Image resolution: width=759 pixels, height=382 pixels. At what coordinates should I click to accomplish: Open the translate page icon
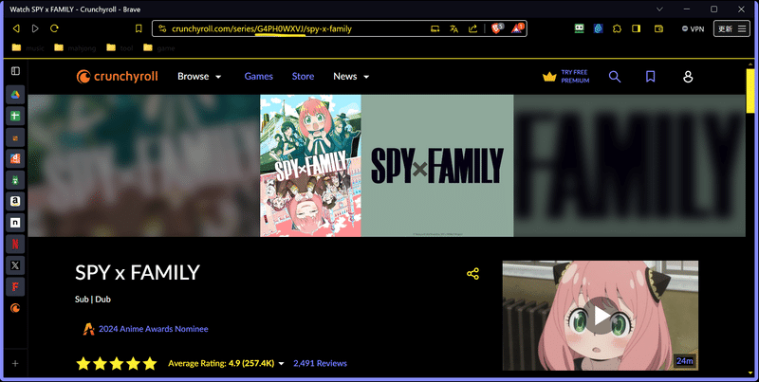click(454, 29)
